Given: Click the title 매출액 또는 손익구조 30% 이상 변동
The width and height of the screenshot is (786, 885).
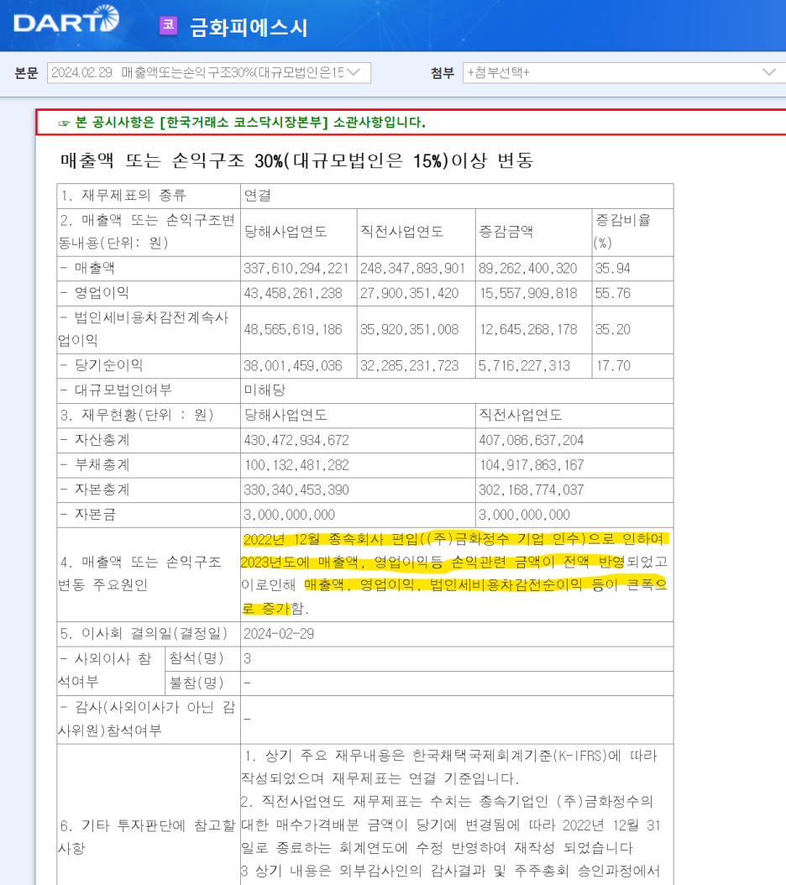Looking at the screenshot, I should pyautogui.click(x=297, y=161).
